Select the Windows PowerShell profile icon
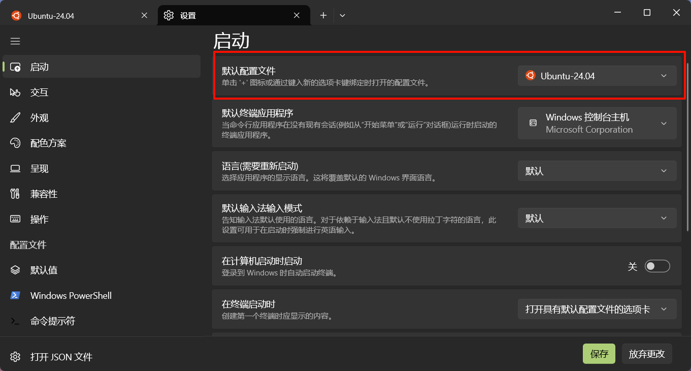The width and height of the screenshot is (691, 371). click(x=15, y=296)
